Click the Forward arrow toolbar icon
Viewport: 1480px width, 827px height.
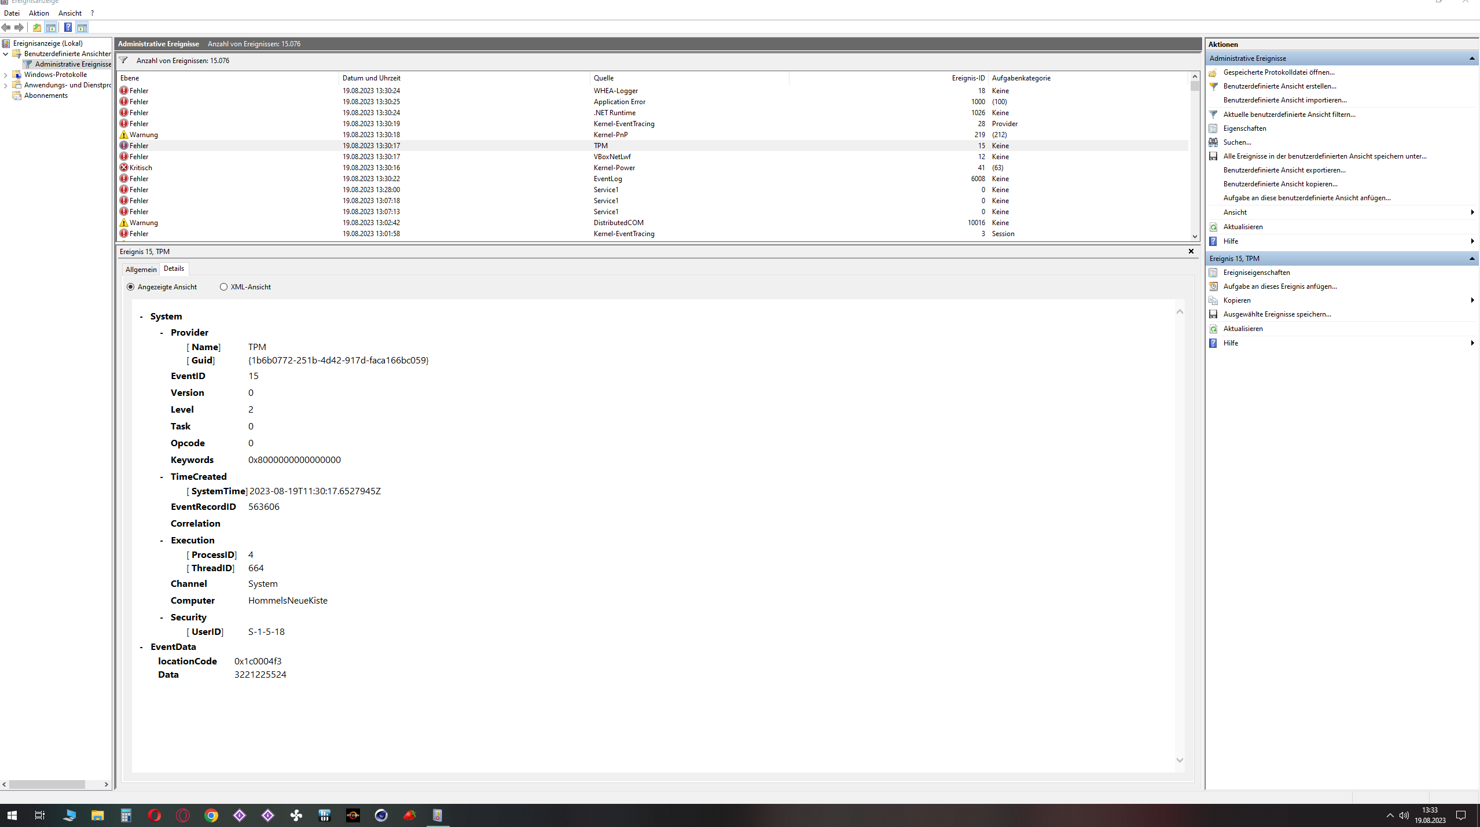point(19,27)
